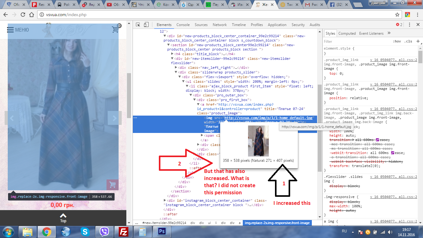The image size is (423, 238).
Task: Open the Computed styles tab
Action: [x=347, y=33]
